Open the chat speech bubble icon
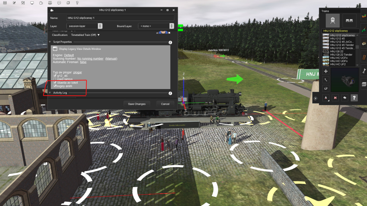The width and height of the screenshot is (367, 206). [x=59, y=3]
